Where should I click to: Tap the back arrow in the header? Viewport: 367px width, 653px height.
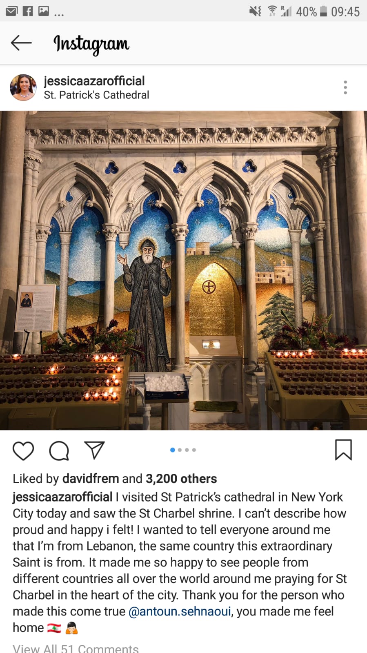click(21, 43)
